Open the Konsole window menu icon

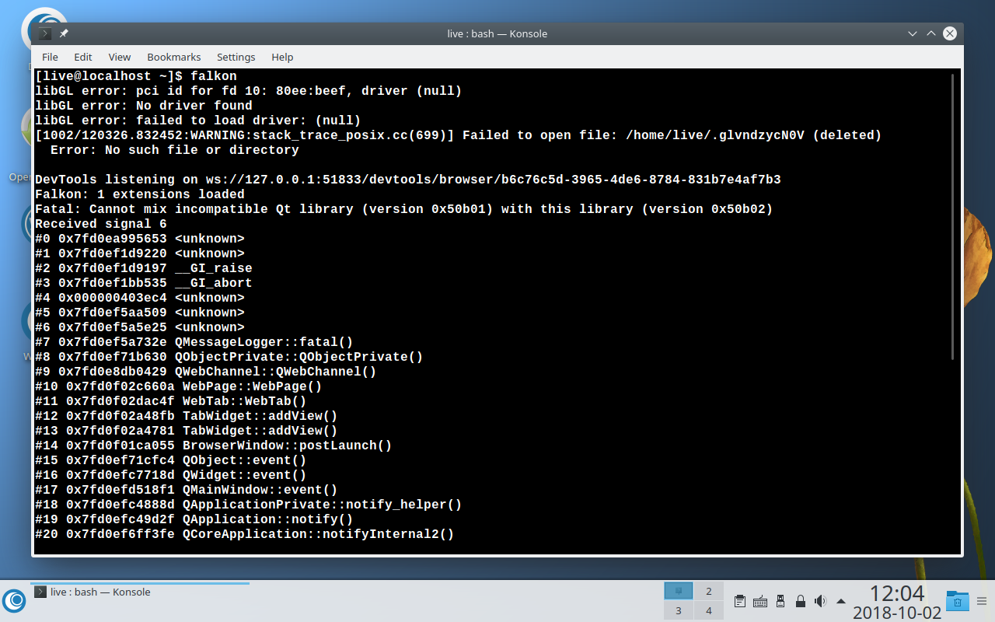tap(45, 33)
